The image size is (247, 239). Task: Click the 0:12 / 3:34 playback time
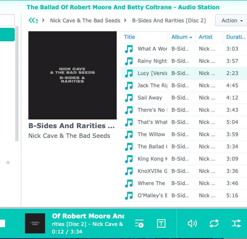pos(67,232)
